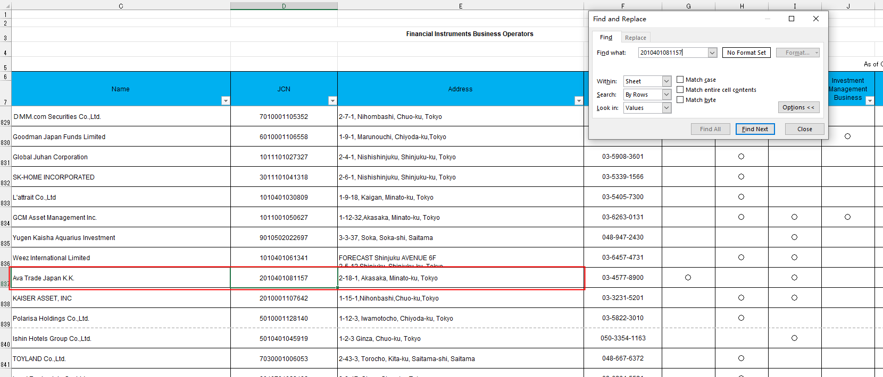This screenshot has height=377, width=883.
Task: Switch to the Replace tab
Action: (635, 38)
